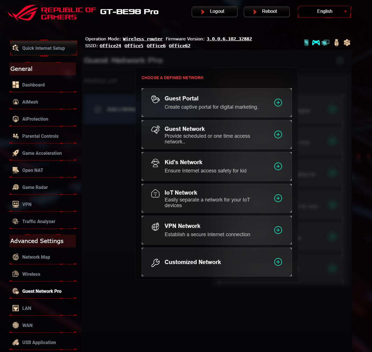Launch Quick Internet Setup
The height and width of the screenshot is (352, 372).
pyautogui.click(x=44, y=48)
